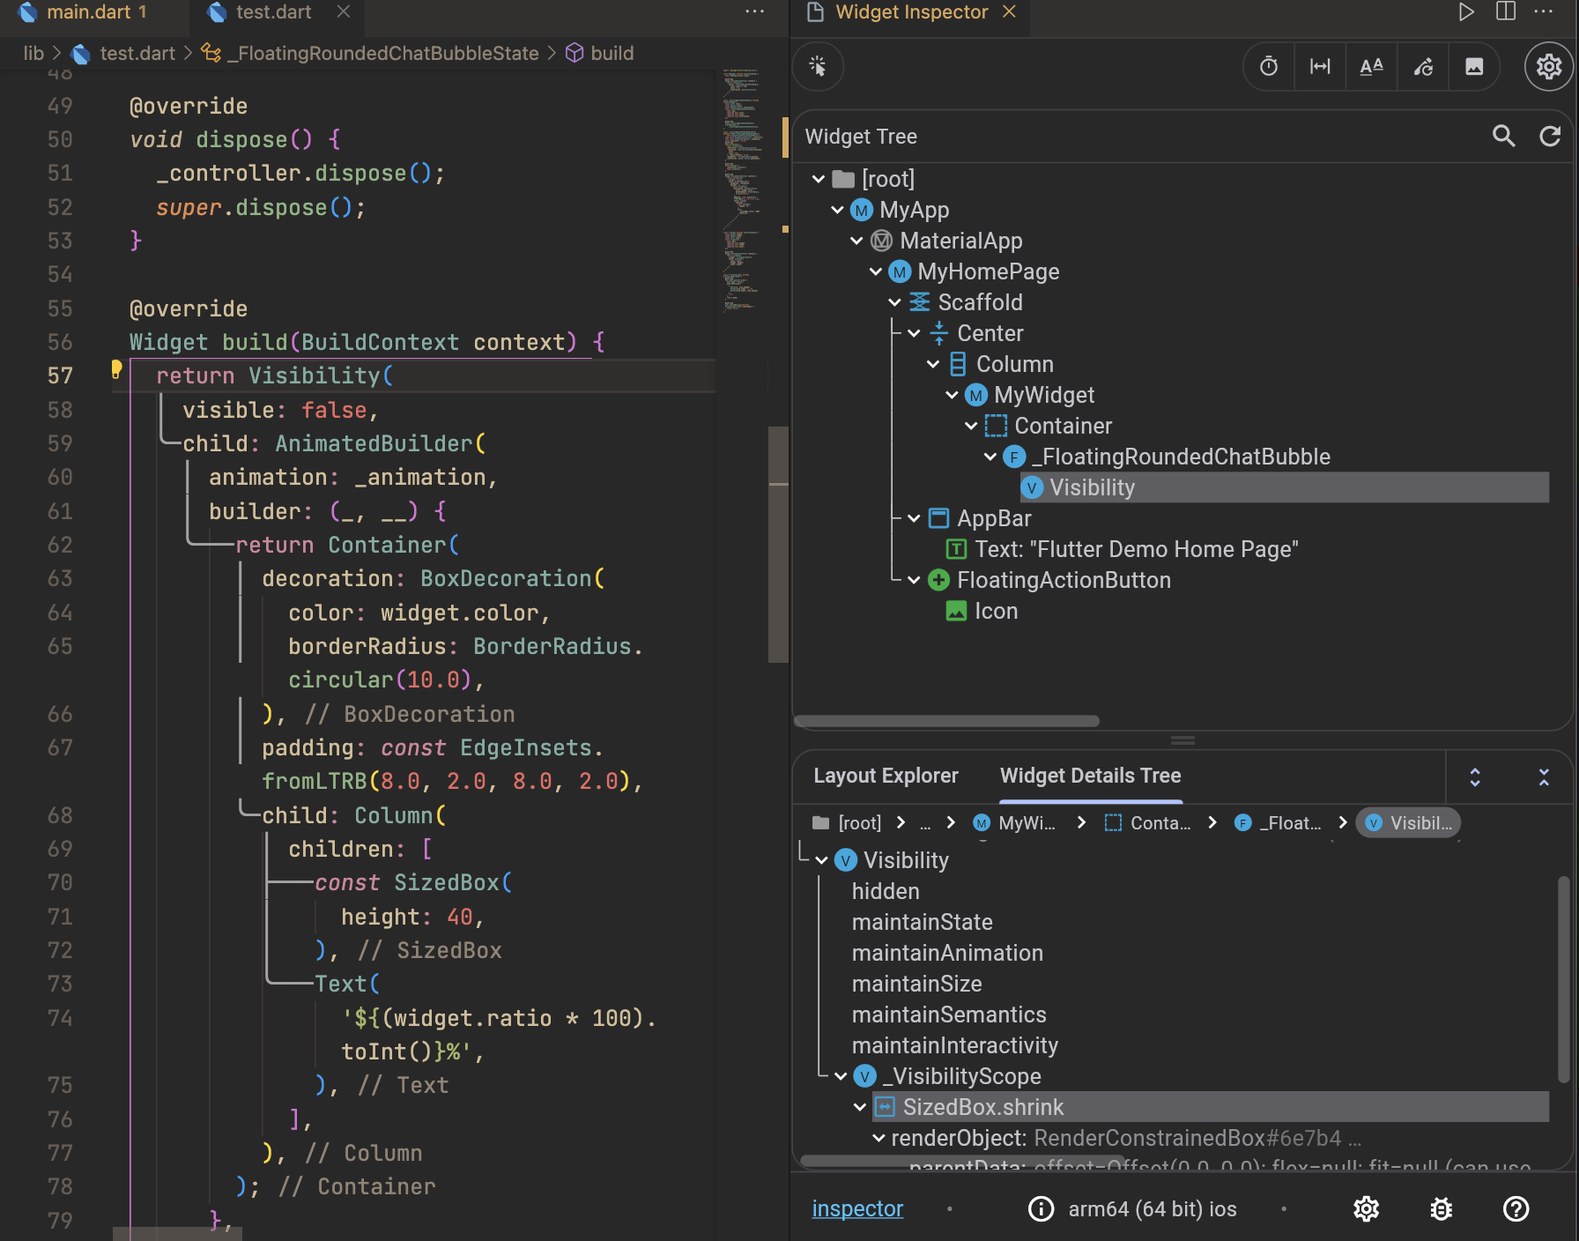Select Visibility node in Widget Tree

coord(1284,487)
